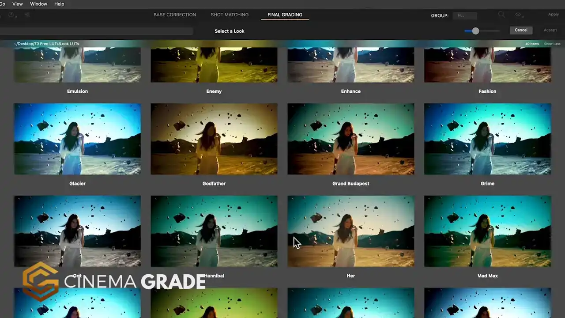Select the Glacier look thumbnail

click(x=77, y=139)
